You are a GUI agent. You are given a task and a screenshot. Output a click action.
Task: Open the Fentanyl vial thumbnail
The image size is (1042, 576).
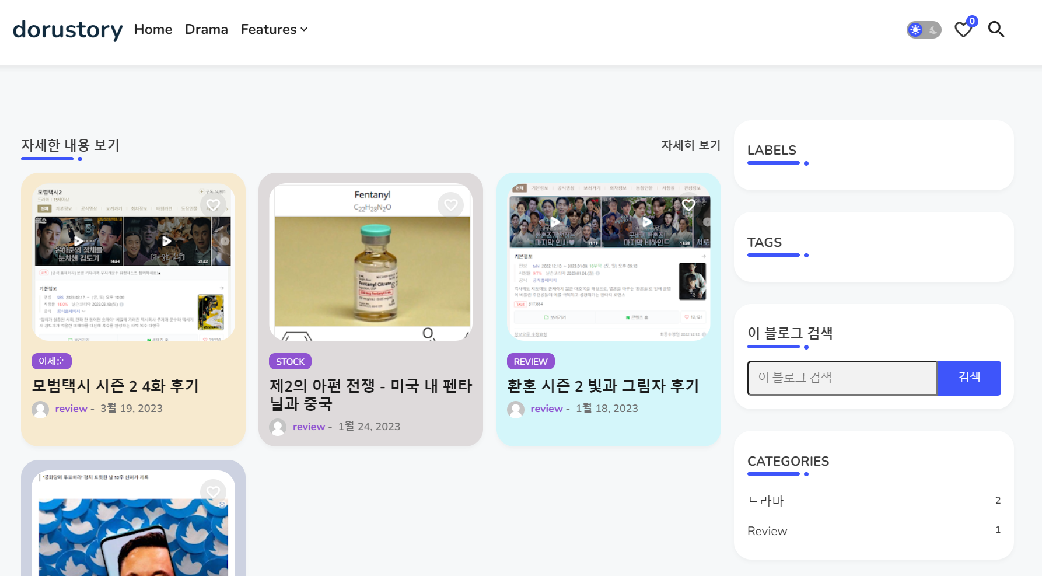click(x=371, y=262)
